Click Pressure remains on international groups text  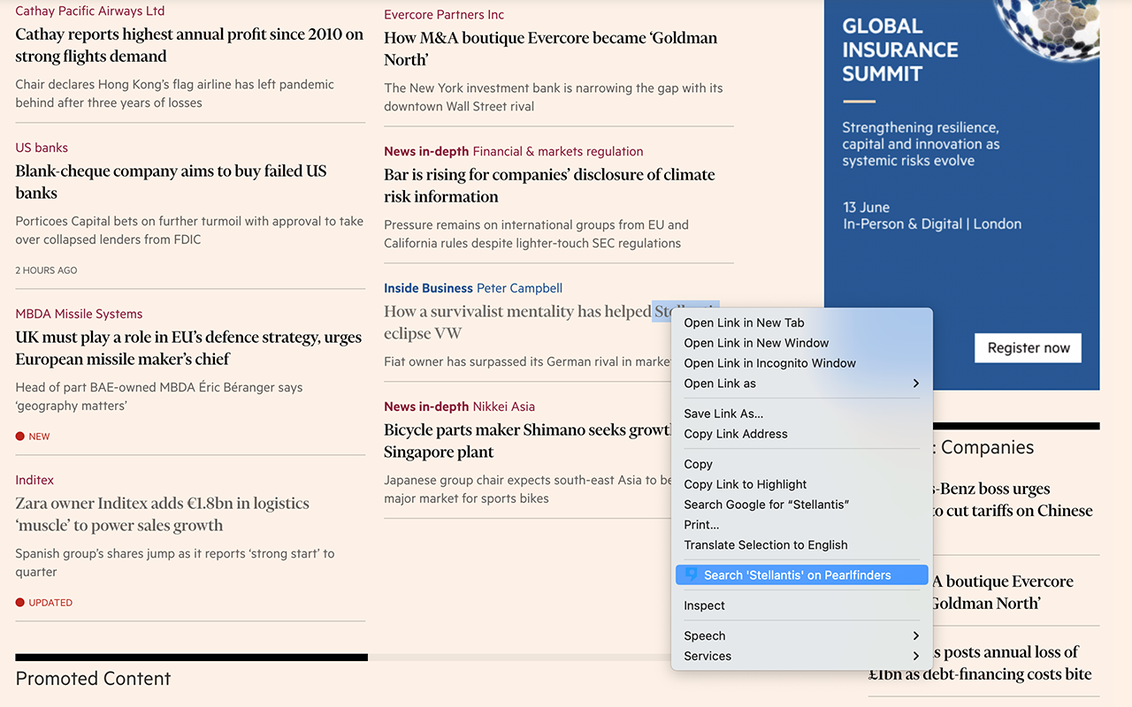pos(536,234)
